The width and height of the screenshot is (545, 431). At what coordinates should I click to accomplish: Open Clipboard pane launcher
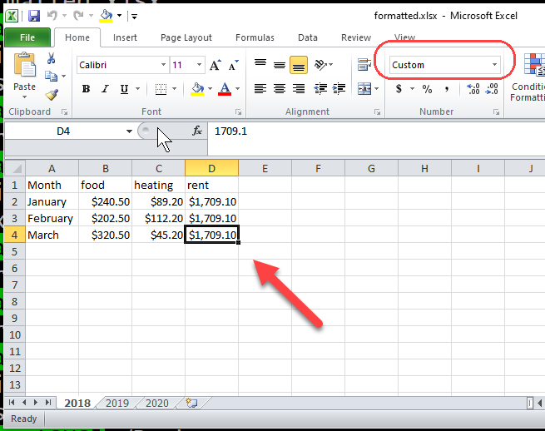[x=64, y=112]
